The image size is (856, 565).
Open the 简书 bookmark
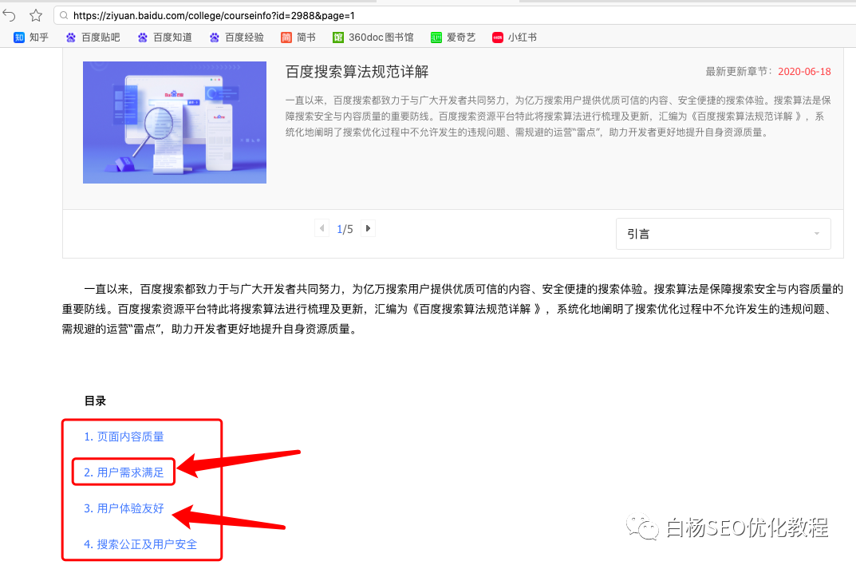point(298,36)
